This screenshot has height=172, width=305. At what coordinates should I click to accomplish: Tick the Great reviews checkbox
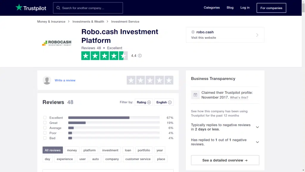click(x=45, y=123)
